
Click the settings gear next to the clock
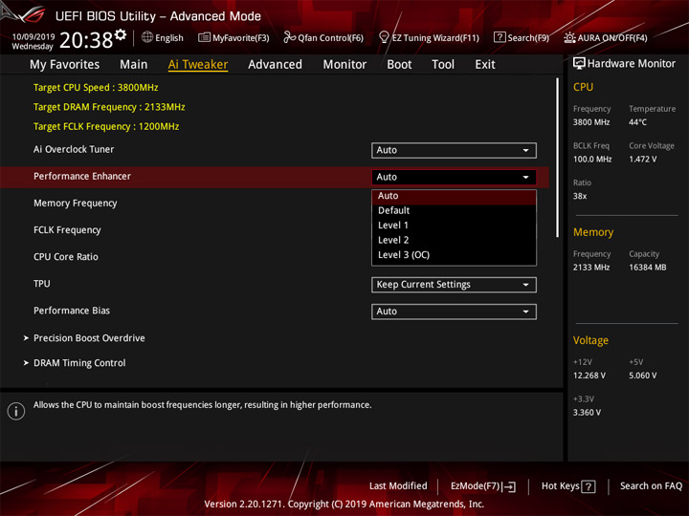coord(121,34)
